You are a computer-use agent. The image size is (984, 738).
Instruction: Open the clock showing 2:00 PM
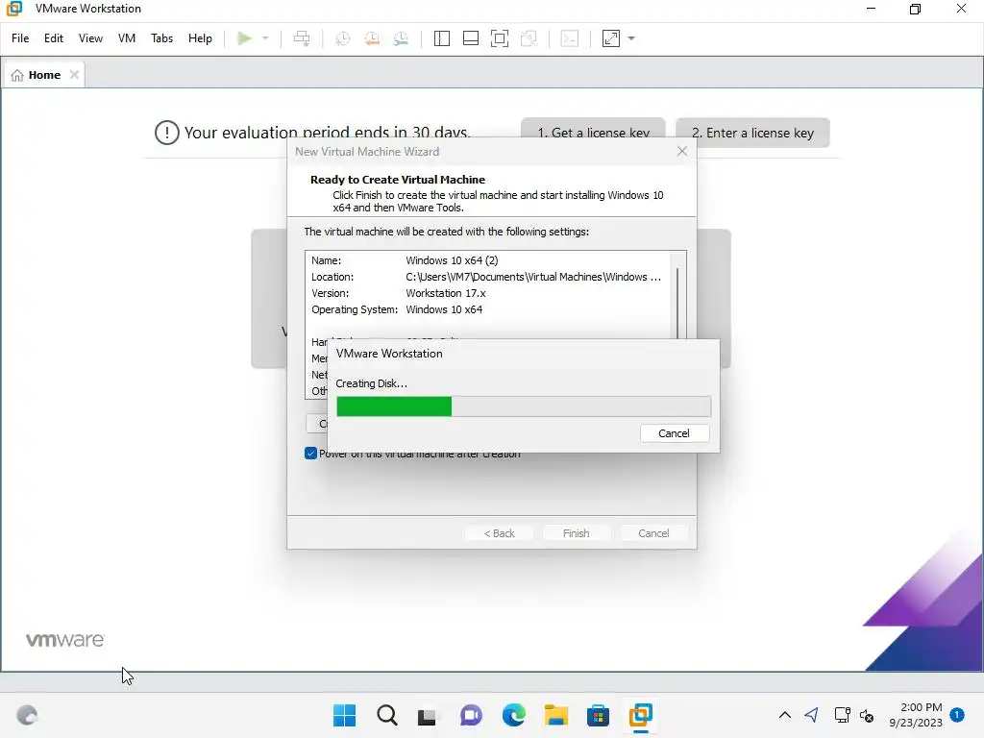pyautogui.click(x=916, y=715)
